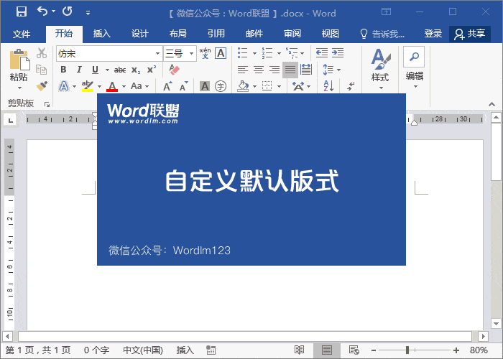Decrease paragraph indent
Viewport: 503px width, 359px height.
(322, 53)
